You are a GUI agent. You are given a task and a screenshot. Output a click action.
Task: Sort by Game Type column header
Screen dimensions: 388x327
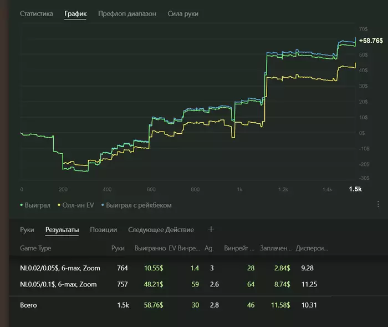[x=35, y=248]
